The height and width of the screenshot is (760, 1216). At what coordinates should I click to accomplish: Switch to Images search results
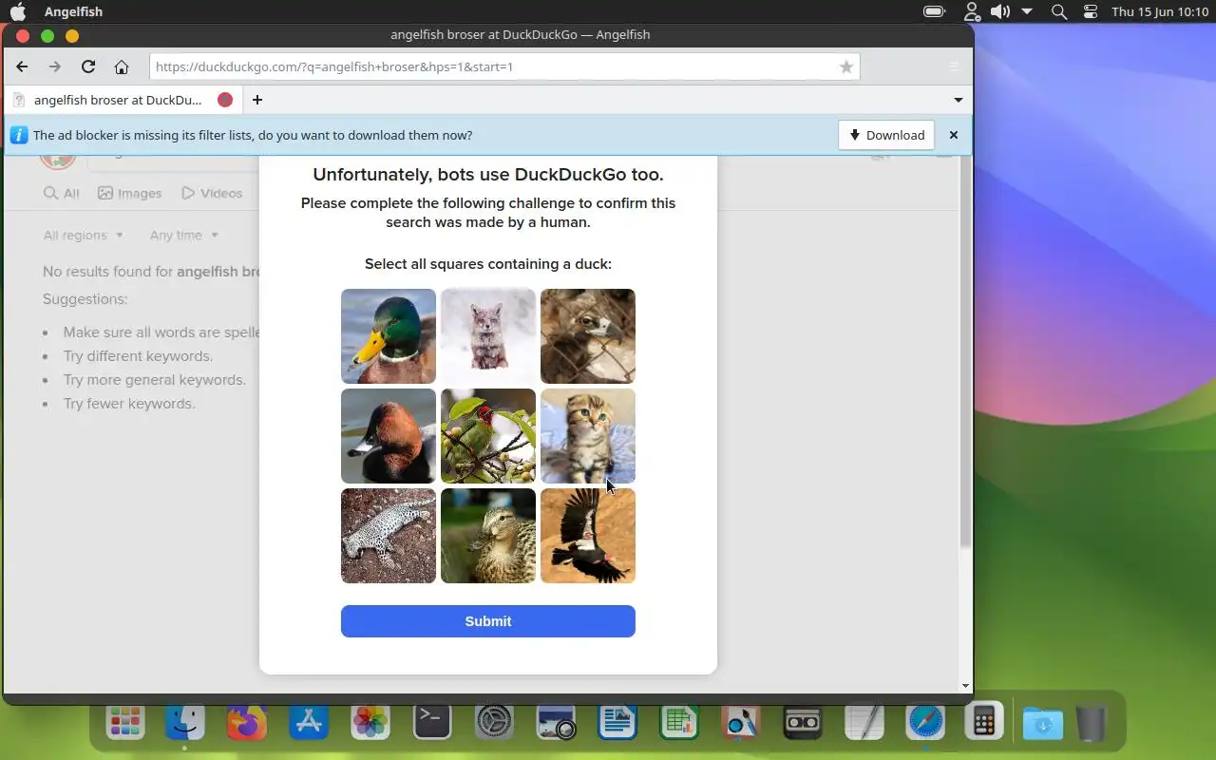point(129,193)
